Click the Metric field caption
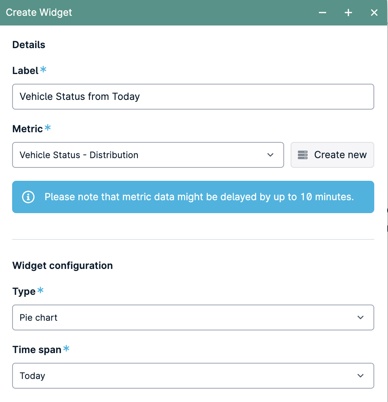 (27, 129)
